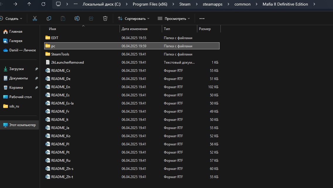This screenshot has height=188, width=333.
Task: Unpin Загрузки using its pin icon
Action: (x=36, y=69)
